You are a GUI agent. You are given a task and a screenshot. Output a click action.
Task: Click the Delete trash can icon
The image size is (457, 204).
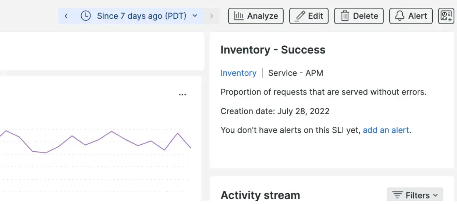click(345, 16)
